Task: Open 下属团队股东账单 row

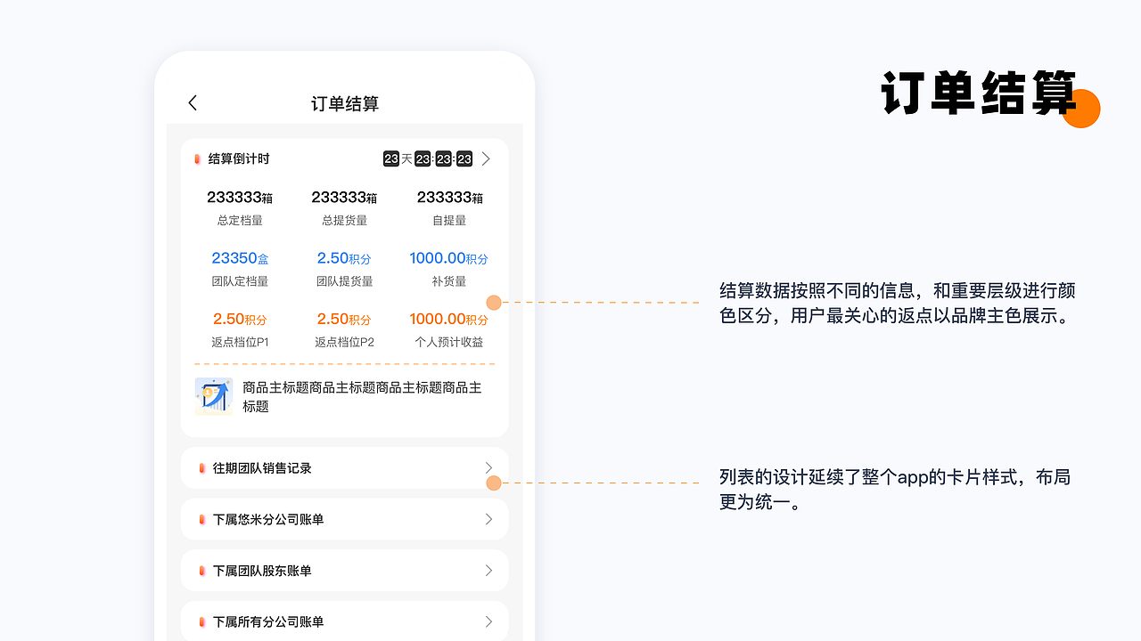Action: coord(345,571)
